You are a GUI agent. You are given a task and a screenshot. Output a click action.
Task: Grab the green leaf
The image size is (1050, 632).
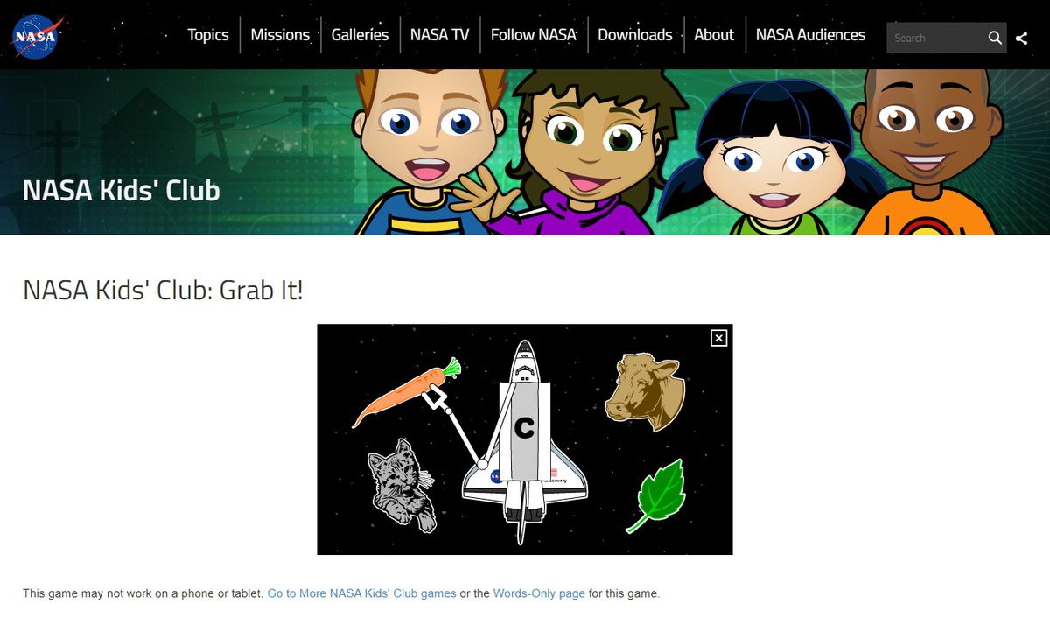(x=656, y=496)
